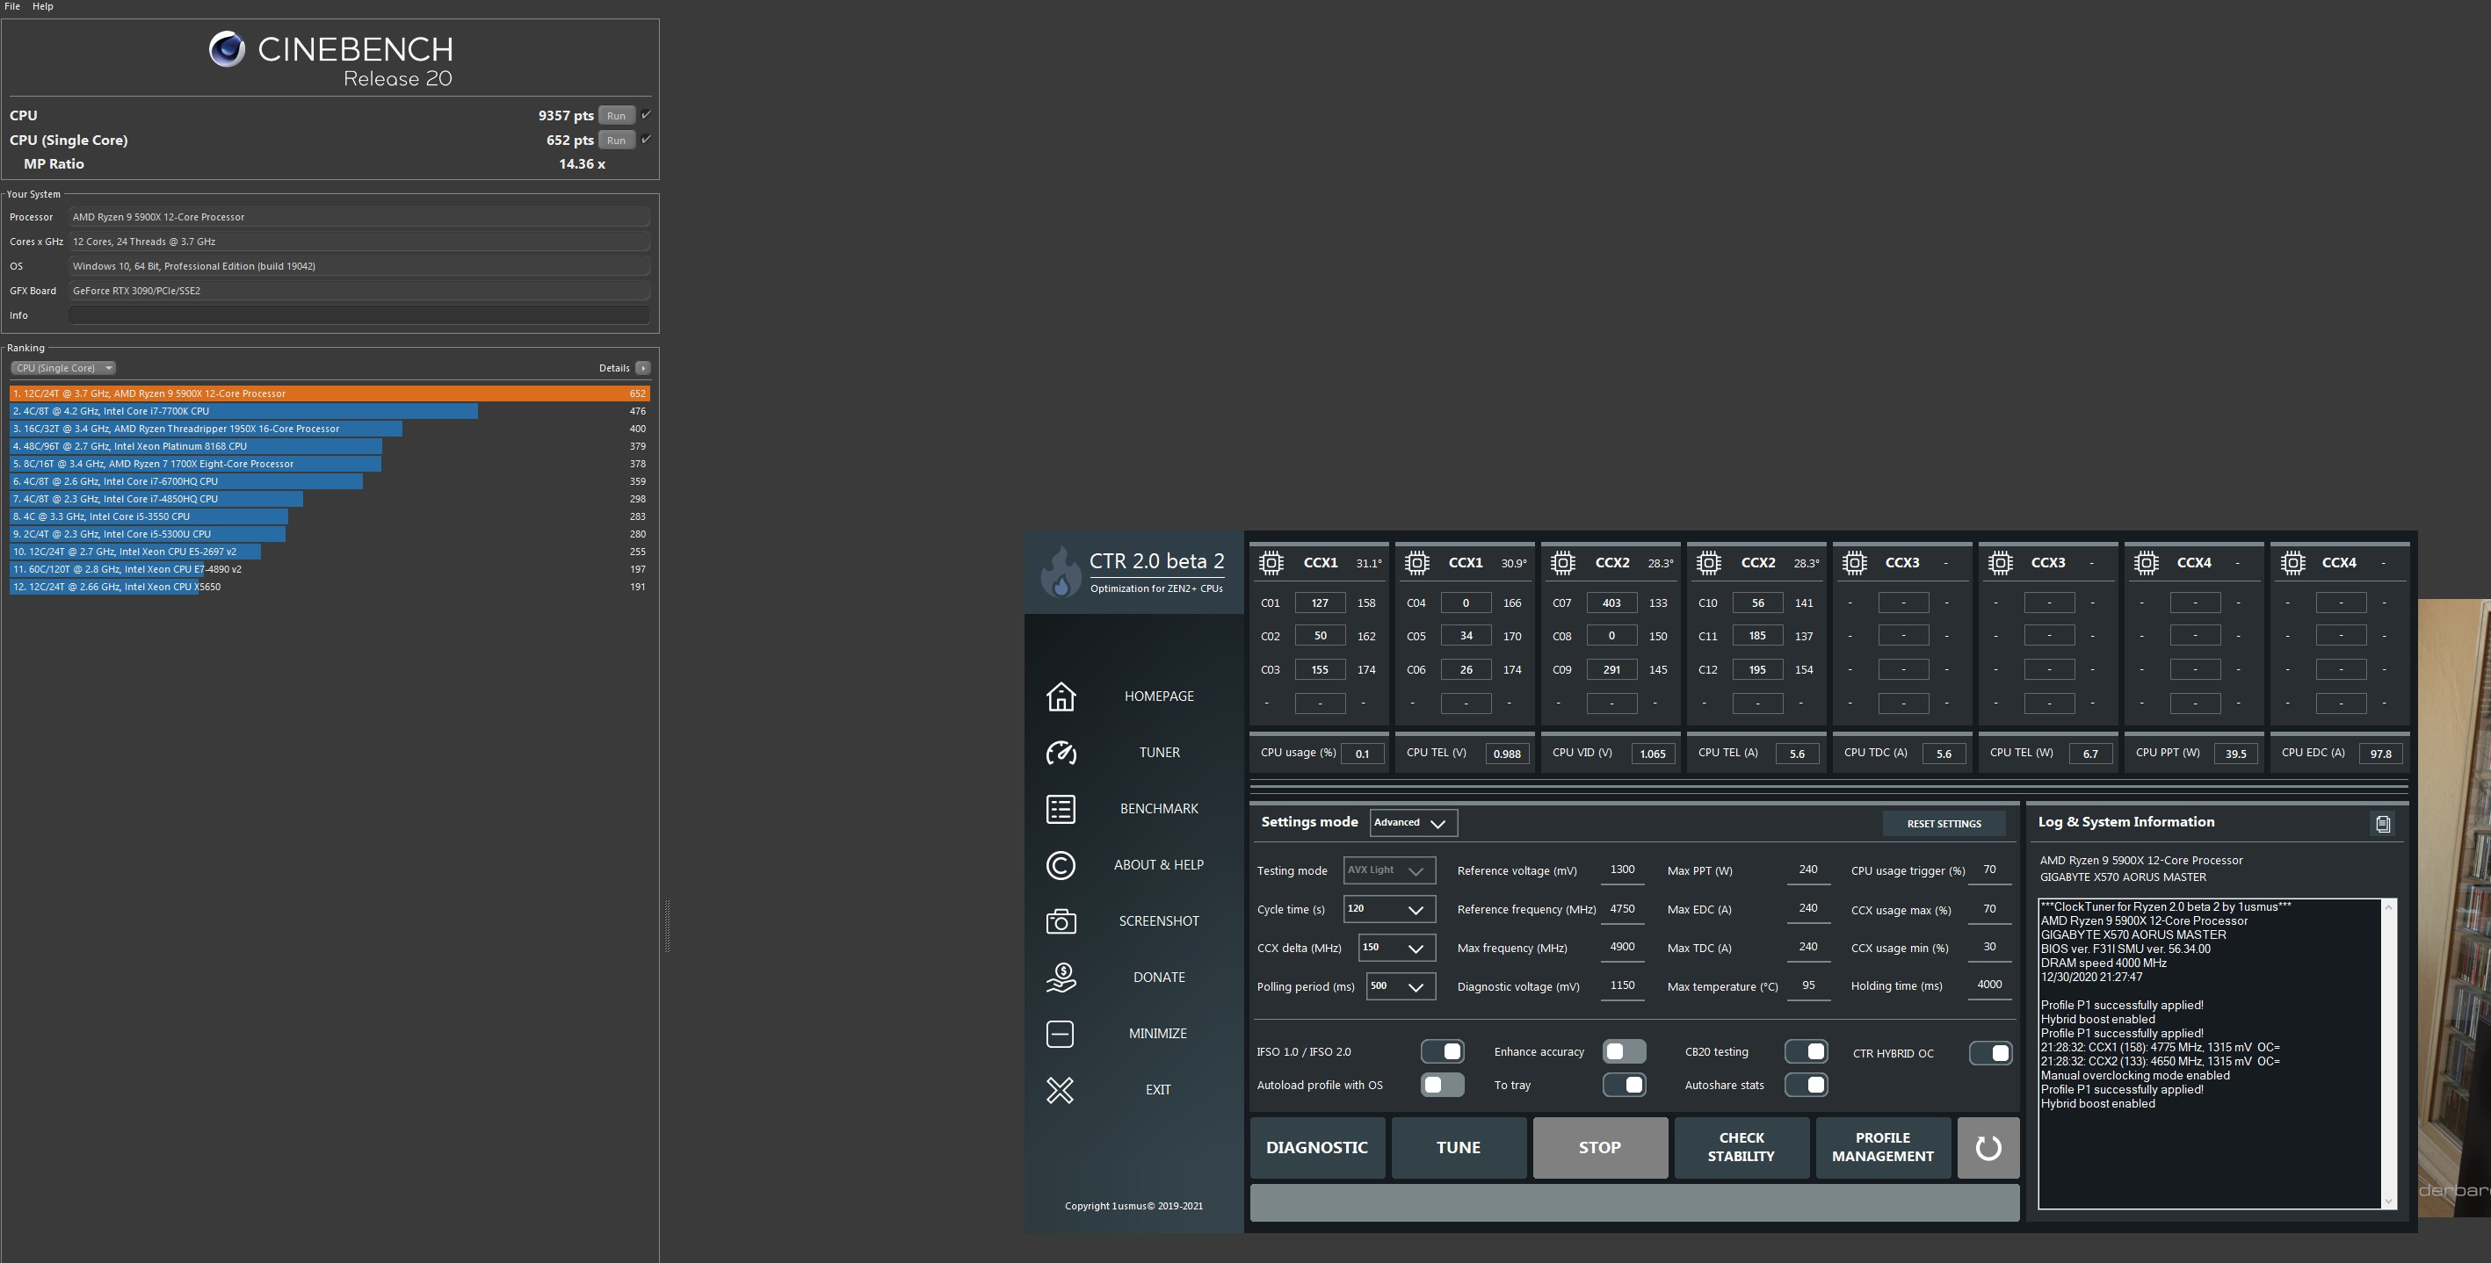Open Settings mode Advanced dropdown
This screenshot has width=2491, height=1263.
(1413, 823)
